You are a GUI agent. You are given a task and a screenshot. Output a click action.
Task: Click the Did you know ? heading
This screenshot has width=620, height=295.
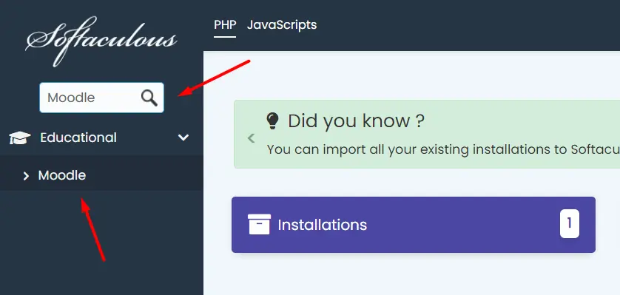(356, 121)
